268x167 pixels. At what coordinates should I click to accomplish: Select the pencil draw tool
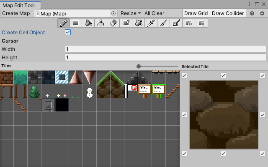[62, 23]
